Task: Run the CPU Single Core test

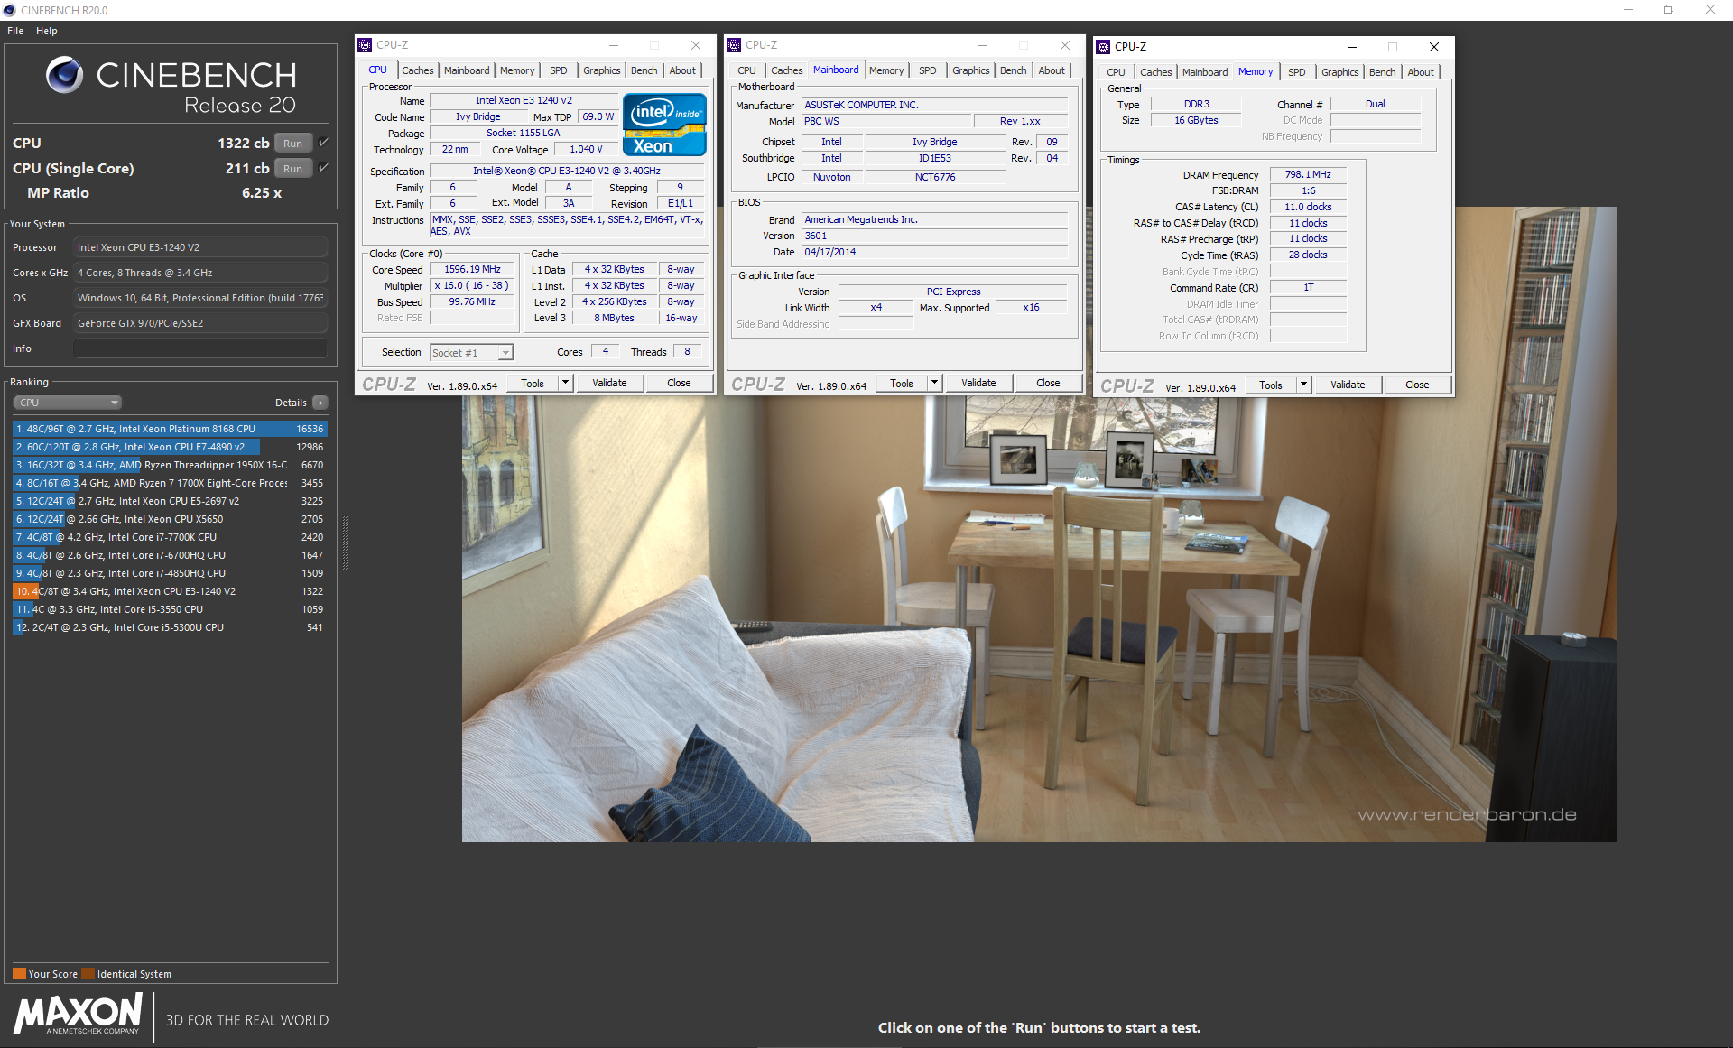Action: (x=292, y=168)
